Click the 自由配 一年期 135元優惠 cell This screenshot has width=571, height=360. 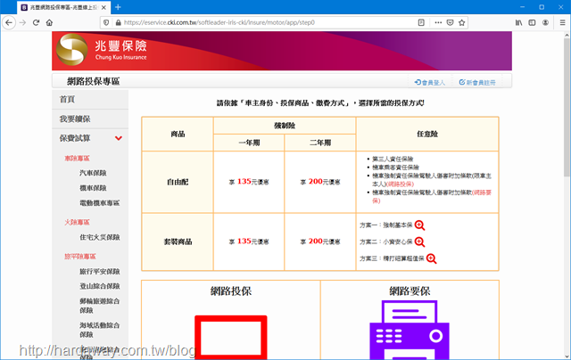tap(249, 182)
